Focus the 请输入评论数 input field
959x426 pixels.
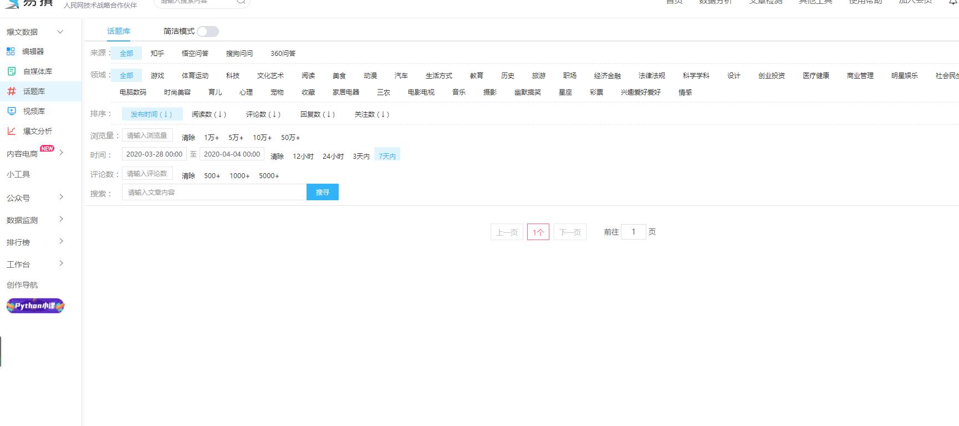147,174
